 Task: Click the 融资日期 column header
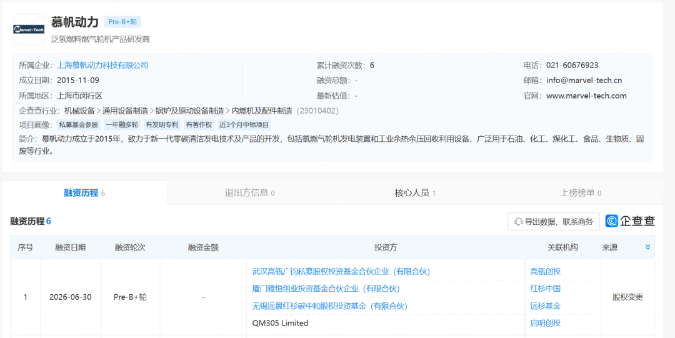pos(70,247)
